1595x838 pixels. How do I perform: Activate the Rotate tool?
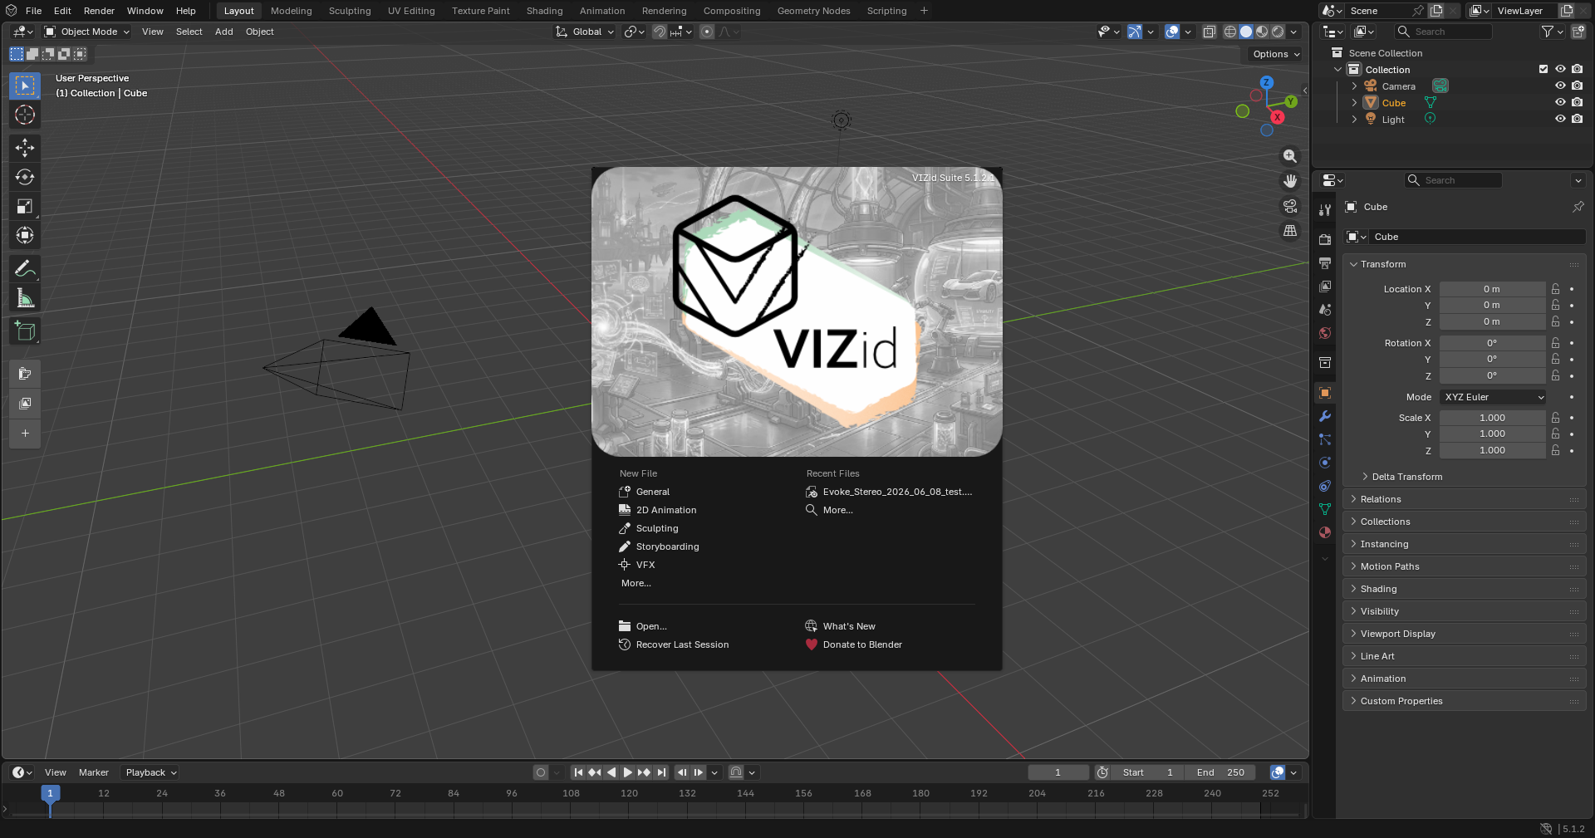[25, 177]
